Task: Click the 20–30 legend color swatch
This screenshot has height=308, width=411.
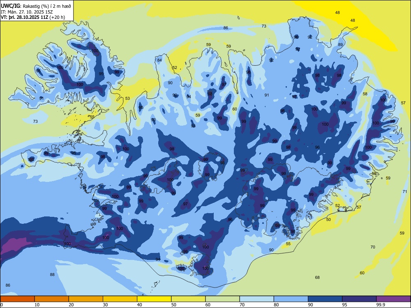Action: coord(86,299)
